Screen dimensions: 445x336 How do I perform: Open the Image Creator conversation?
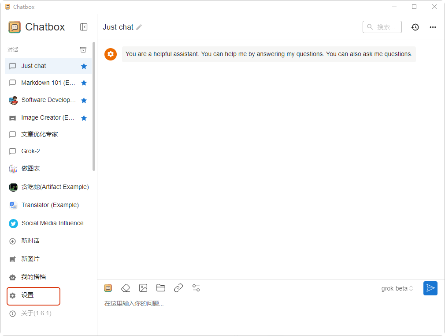pyautogui.click(x=48, y=118)
